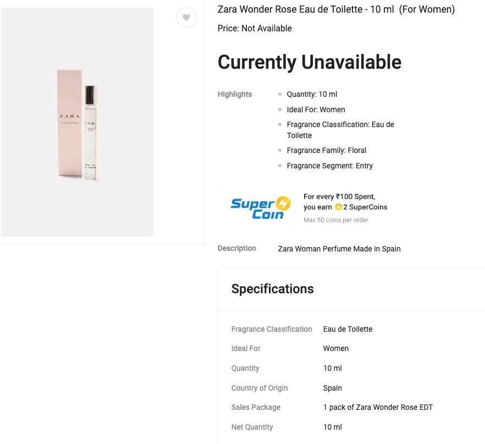
Task: Click the SuperCoin earning offer text
Action: coord(345,202)
